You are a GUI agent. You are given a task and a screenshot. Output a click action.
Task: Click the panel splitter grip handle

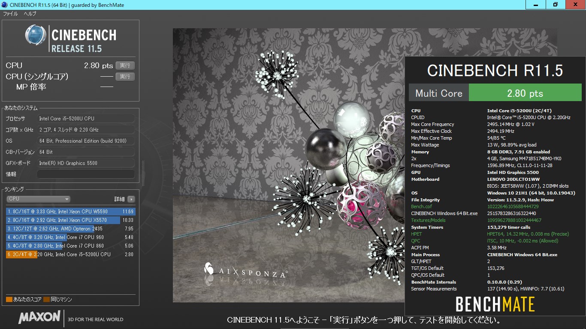point(143,173)
